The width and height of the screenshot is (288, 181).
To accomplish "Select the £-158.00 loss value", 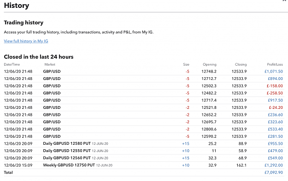I will click(x=275, y=86).
